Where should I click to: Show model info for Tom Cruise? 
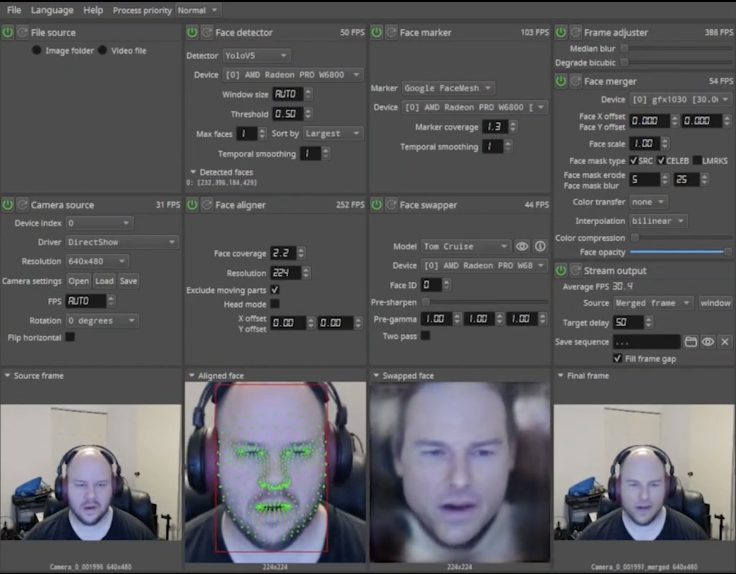click(x=540, y=246)
